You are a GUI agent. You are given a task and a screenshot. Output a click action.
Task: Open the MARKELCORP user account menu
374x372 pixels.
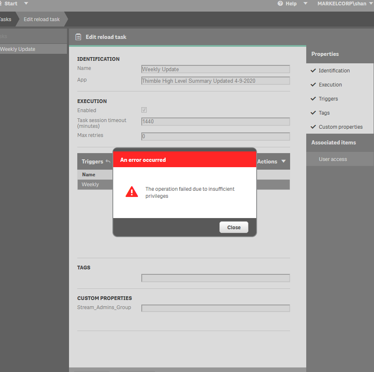[342, 3]
